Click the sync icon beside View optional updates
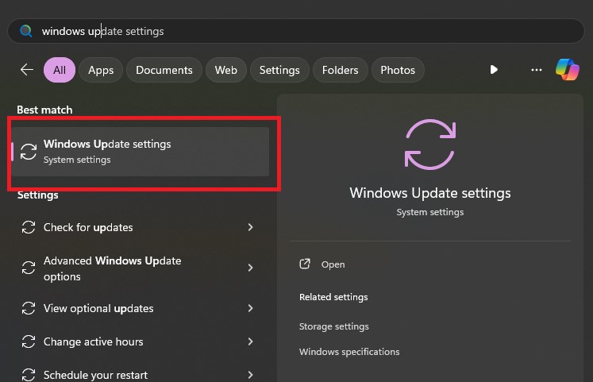 point(29,308)
